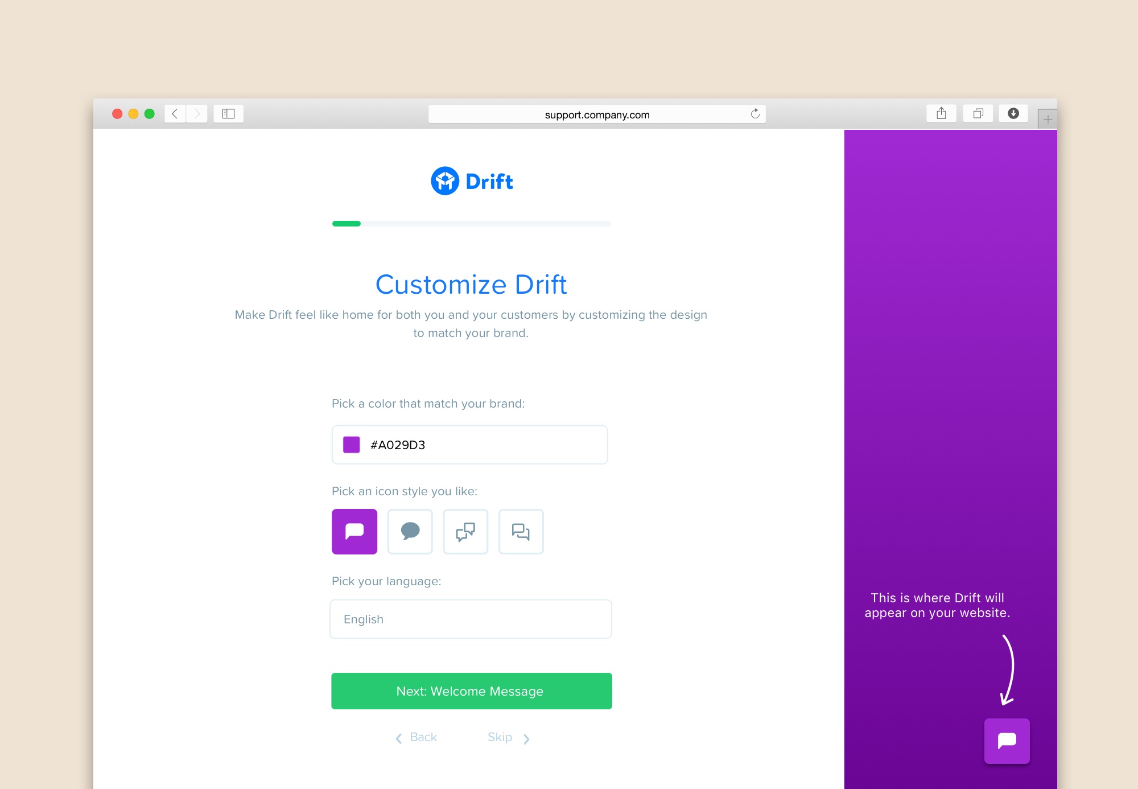Click 'Pick your language:' label

tap(386, 581)
